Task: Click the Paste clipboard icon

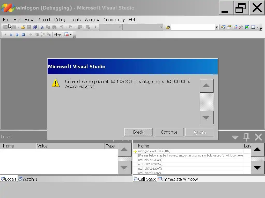Action: click(x=54, y=27)
